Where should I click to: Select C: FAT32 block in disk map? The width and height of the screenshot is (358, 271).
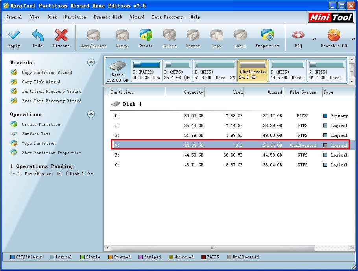click(146, 70)
